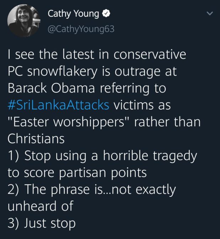Viewport: 220px width, 239px height.
Task: Open the @CathyYoung63 handle link
Action: (81, 29)
